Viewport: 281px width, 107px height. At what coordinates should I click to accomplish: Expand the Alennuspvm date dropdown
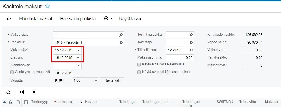pyautogui.click(x=78, y=65)
